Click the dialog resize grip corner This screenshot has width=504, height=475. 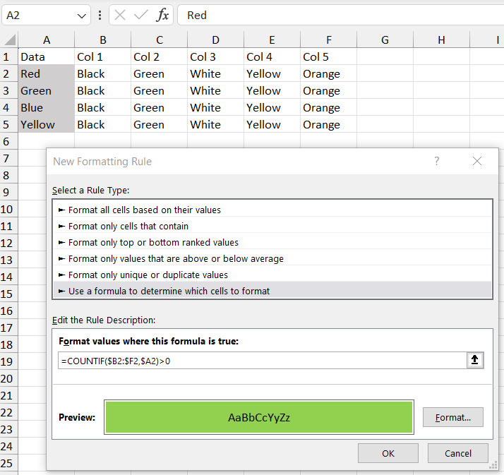tap(493, 465)
